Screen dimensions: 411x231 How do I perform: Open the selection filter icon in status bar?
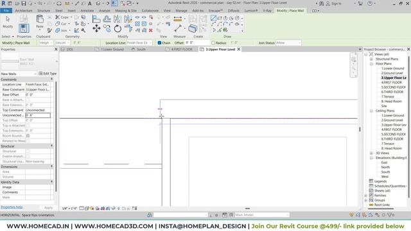click(x=390, y=215)
